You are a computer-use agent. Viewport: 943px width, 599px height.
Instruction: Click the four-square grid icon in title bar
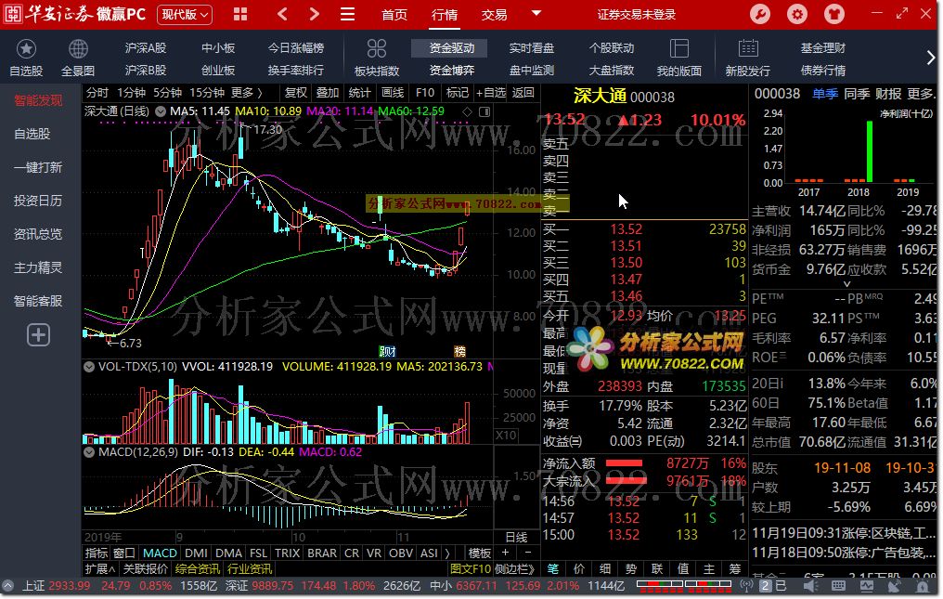240,14
